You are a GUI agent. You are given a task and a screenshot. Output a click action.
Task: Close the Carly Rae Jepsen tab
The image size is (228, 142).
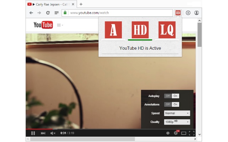click(73, 4)
